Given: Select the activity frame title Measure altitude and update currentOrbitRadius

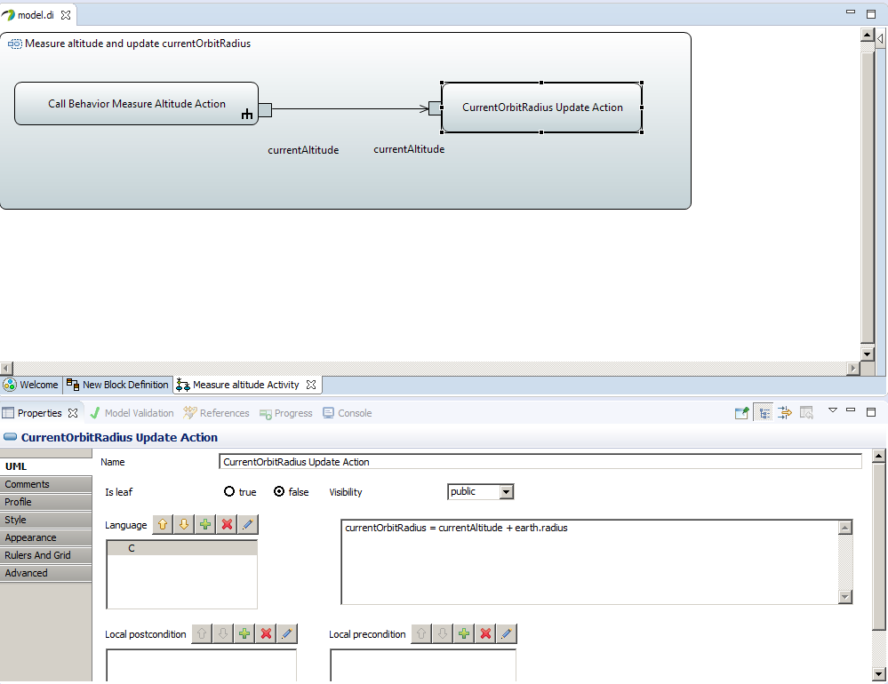Looking at the screenshot, I should click(x=138, y=44).
